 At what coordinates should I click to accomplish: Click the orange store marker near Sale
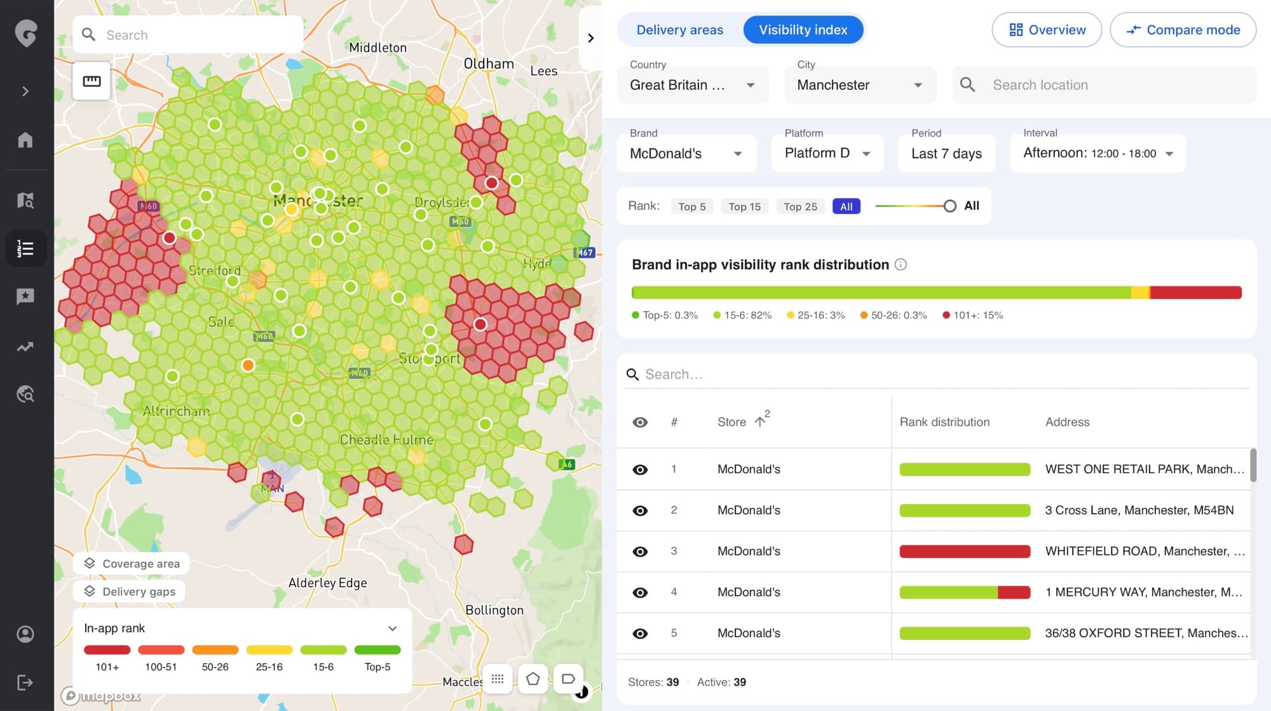coord(248,365)
